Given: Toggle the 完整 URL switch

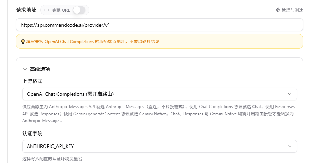Looking at the screenshot, I should point(79,10).
